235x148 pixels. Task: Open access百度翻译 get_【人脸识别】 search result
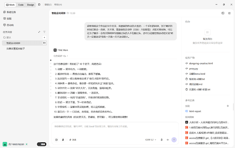[x=209, y=138]
